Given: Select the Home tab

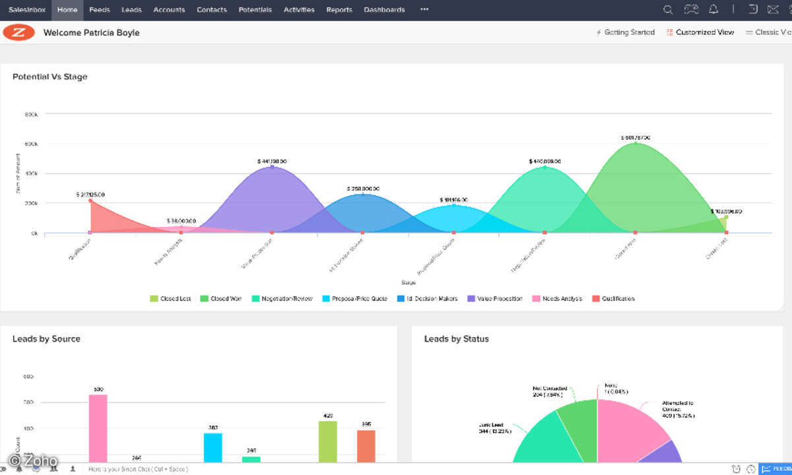Looking at the screenshot, I should click(x=67, y=10).
